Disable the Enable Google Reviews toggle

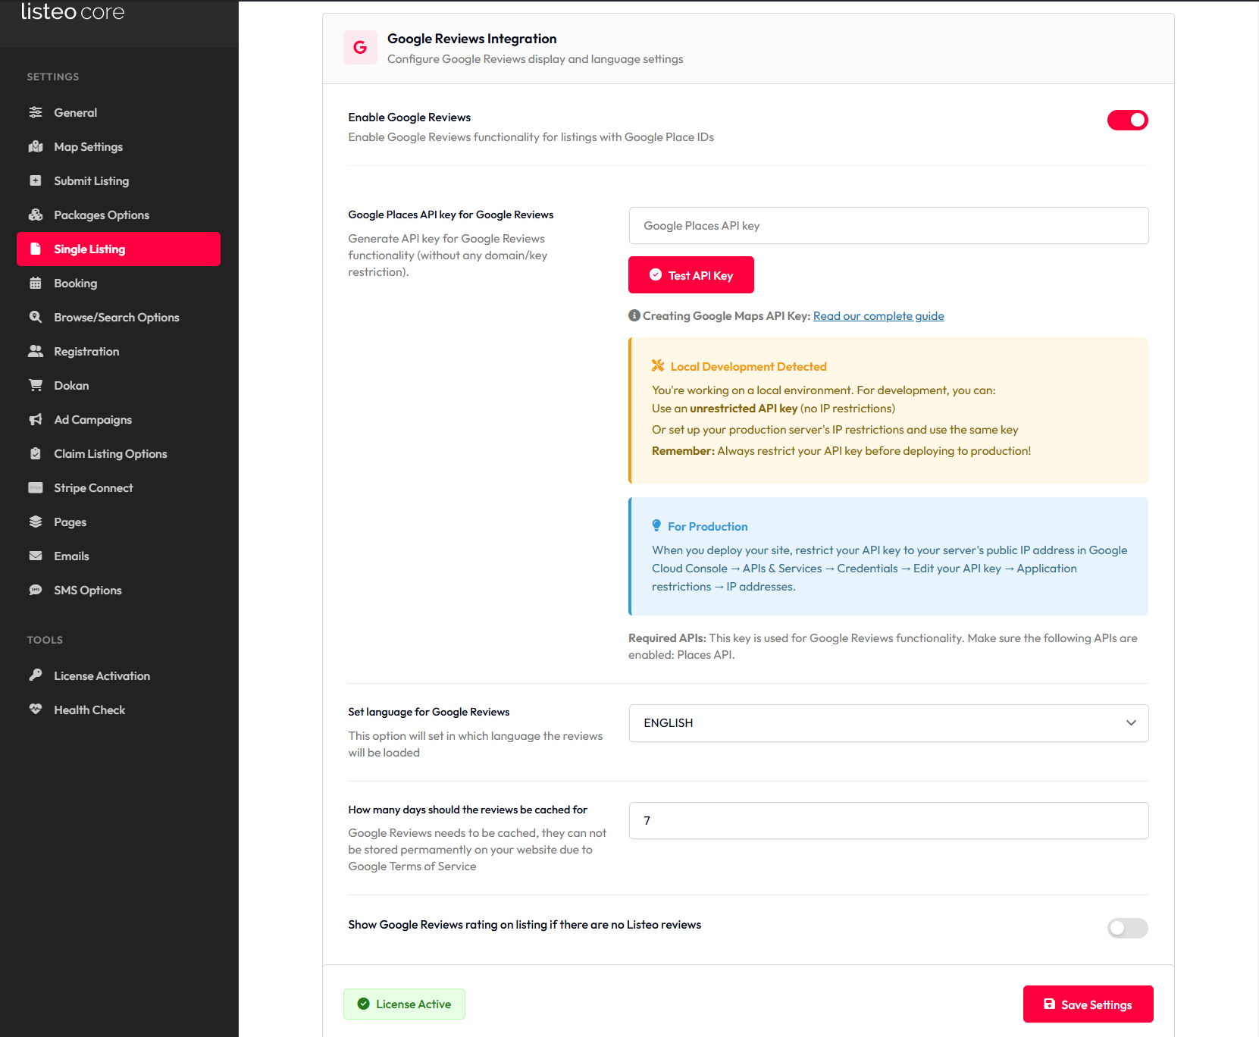(1127, 121)
